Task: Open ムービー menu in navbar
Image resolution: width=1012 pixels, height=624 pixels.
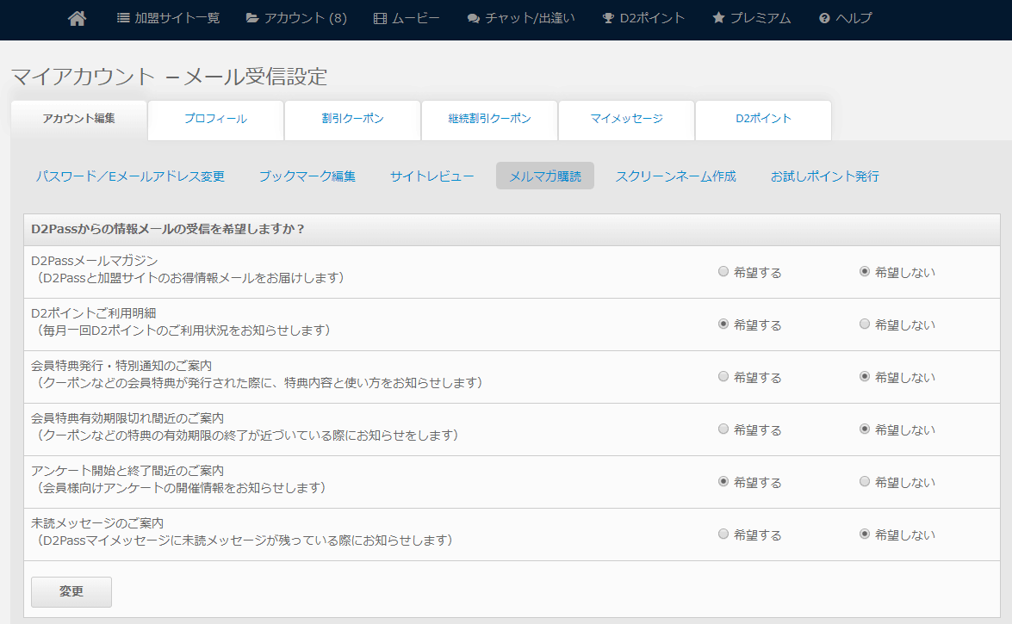Action: 407,18
